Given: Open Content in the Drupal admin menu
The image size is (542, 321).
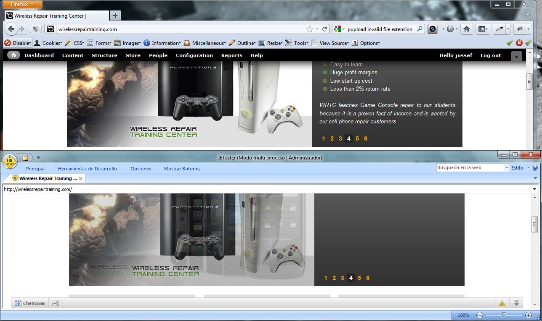Looking at the screenshot, I should (73, 55).
